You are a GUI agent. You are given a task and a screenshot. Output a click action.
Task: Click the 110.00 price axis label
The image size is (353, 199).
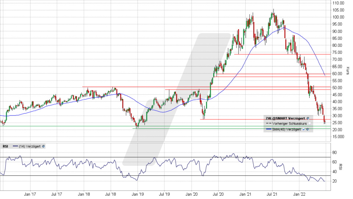[338, 3]
